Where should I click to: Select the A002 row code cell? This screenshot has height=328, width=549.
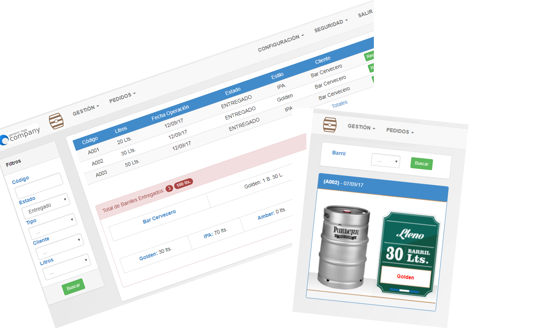(x=98, y=162)
